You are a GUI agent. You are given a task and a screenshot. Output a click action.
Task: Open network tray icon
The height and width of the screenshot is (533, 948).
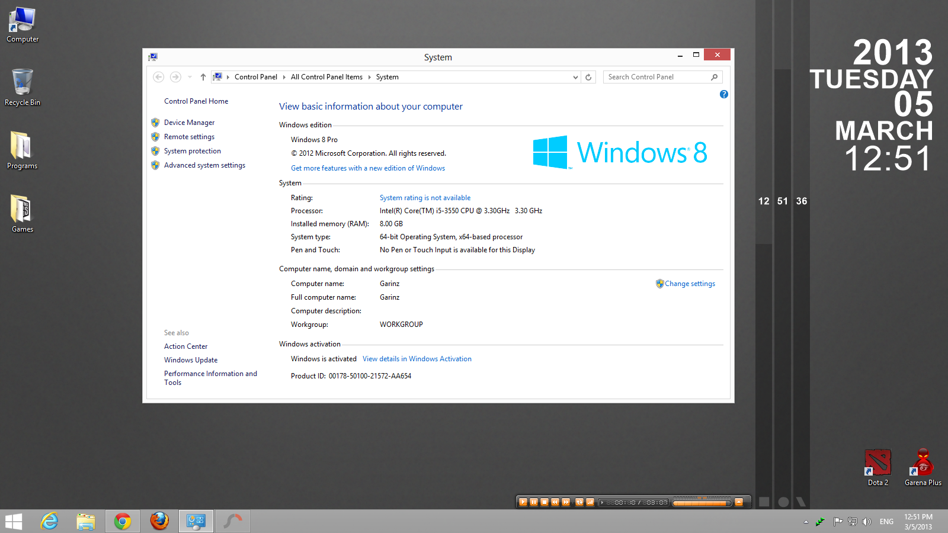pyautogui.click(x=852, y=522)
